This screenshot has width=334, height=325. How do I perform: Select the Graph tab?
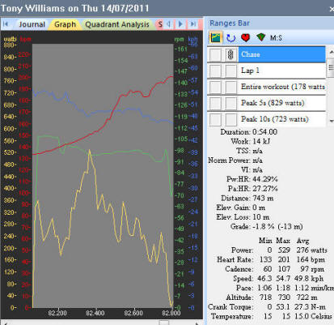coord(65,24)
